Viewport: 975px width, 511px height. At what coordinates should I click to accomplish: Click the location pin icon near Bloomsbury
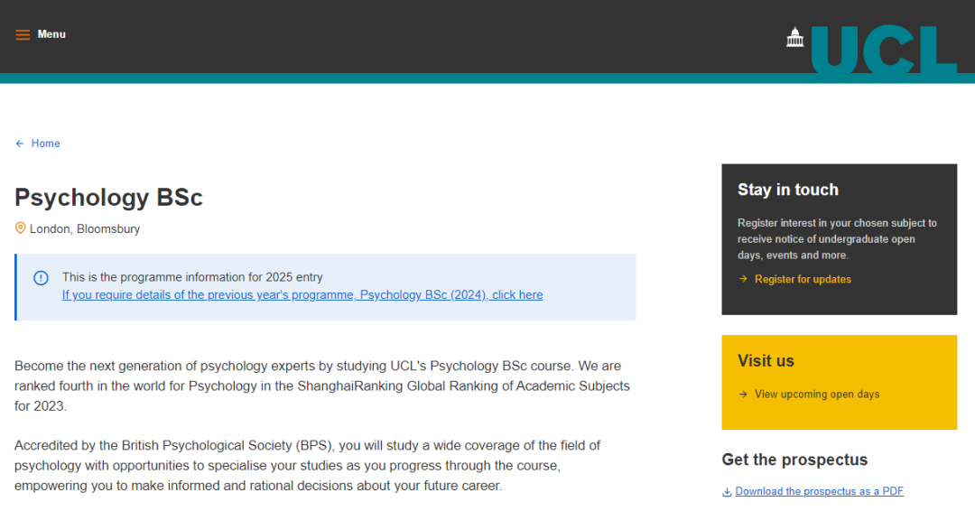click(x=21, y=228)
